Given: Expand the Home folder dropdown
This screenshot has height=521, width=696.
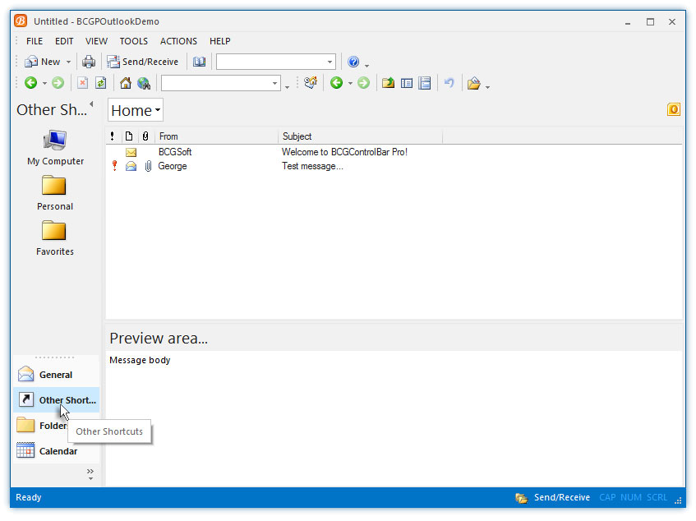Looking at the screenshot, I should [x=136, y=110].
